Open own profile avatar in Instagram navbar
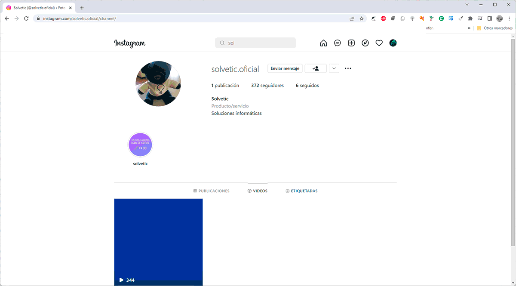Image resolution: width=516 pixels, height=286 pixels. coord(393,43)
